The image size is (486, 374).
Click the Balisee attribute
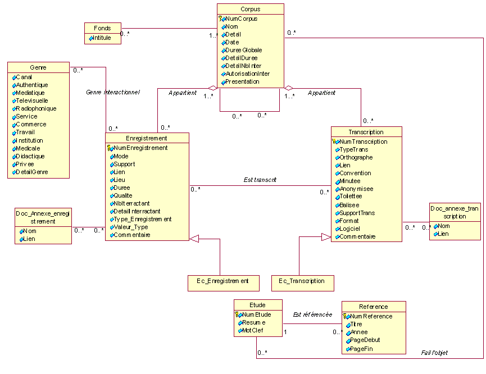[x=347, y=205]
